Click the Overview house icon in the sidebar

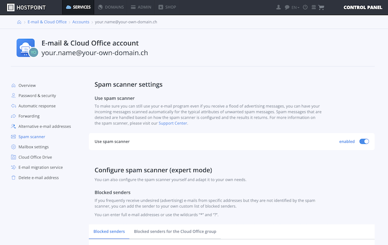(x=14, y=85)
